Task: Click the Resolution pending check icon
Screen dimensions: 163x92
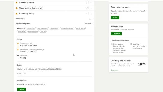Action: (18, 55)
